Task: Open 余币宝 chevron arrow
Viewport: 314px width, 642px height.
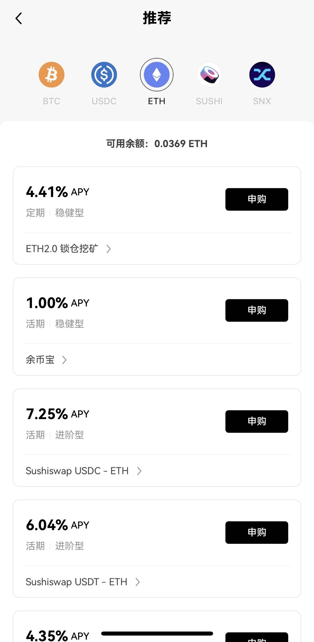Action: 64,360
